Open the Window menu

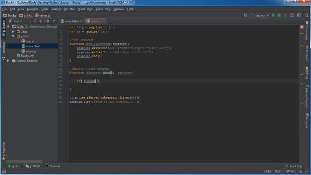click(x=119, y=9)
